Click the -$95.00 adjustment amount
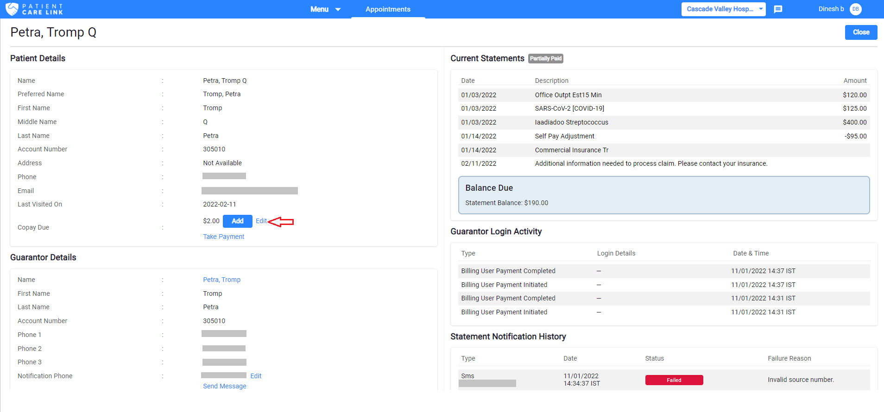The image size is (884, 412). click(x=855, y=136)
